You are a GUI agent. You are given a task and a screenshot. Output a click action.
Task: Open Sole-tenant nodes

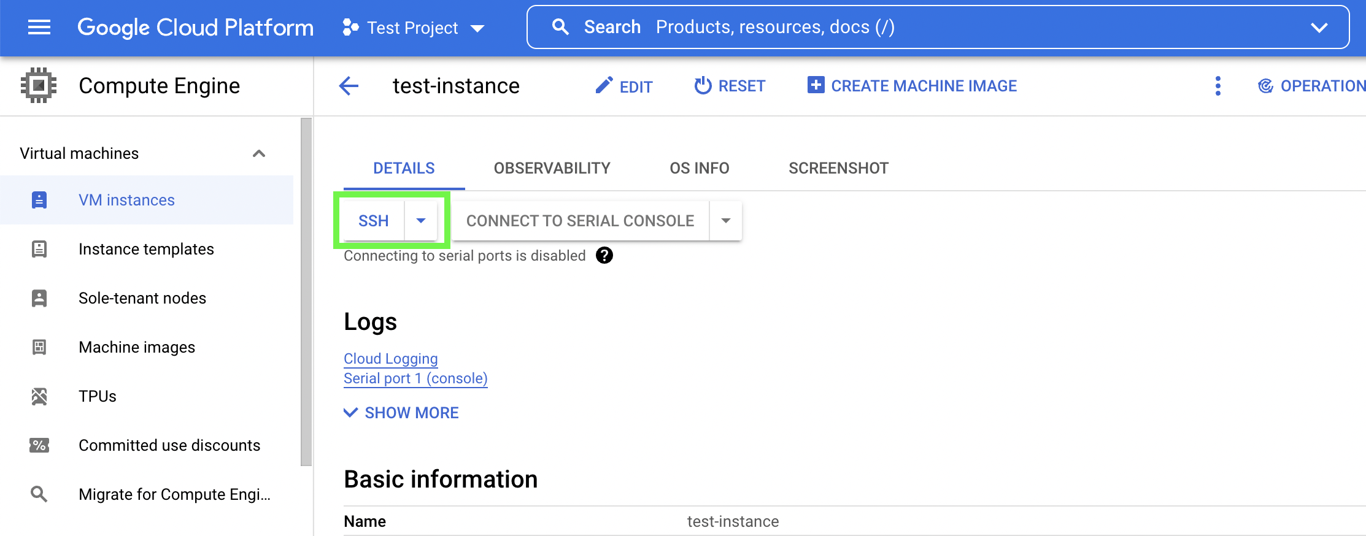click(147, 298)
